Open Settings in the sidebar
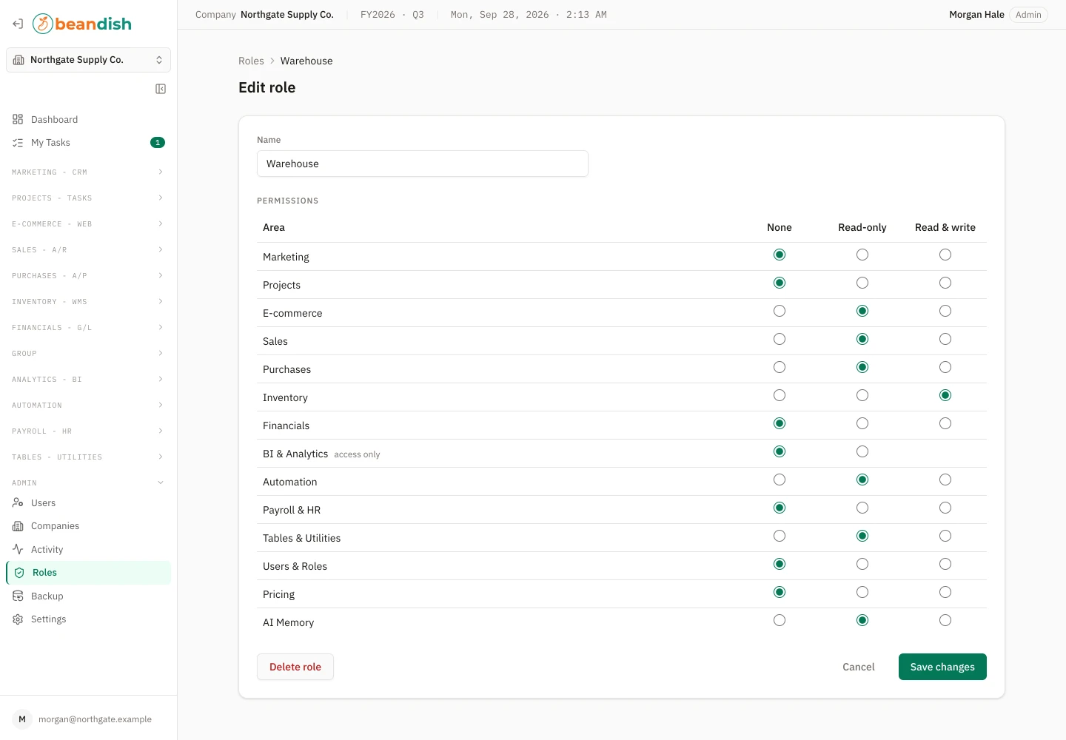Screen dimensions: 1066x740 click(88, 619)
